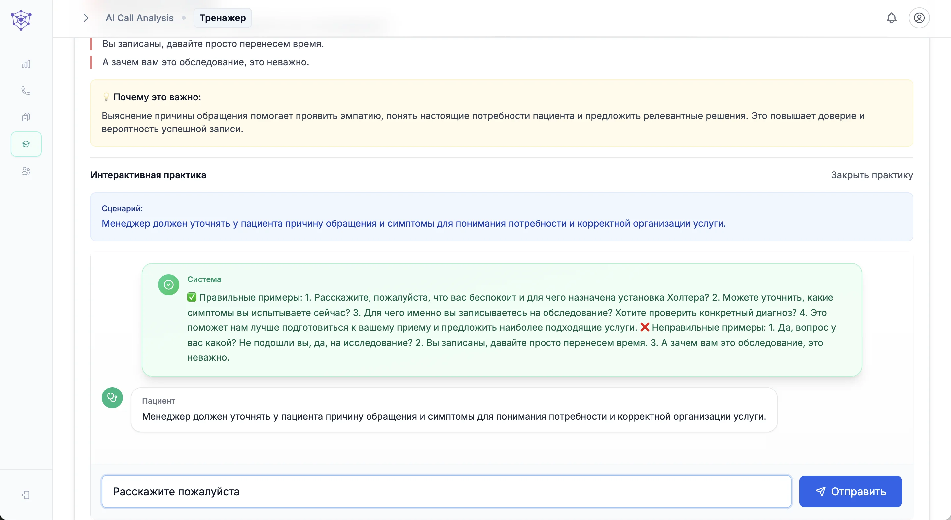This screenshot has height=520, width=951.
Task: Click the lightbulb icon near Почему это важно
Action: pos(106,97)
